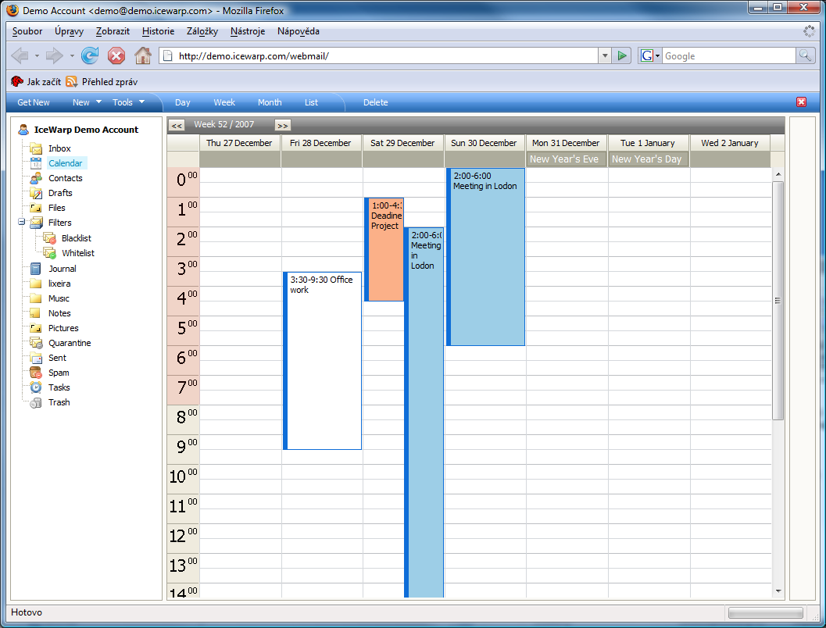Click the IceWarp Demo Account user icon
Screen dimensions: 826x628
click(23, 130)
